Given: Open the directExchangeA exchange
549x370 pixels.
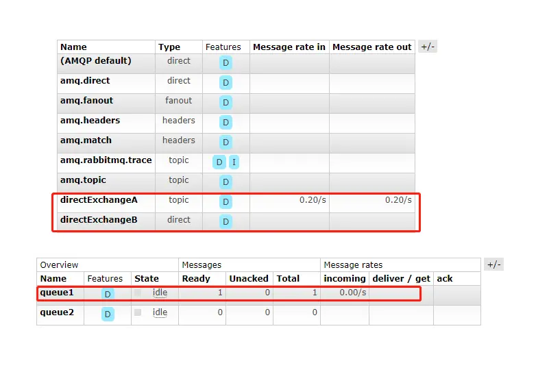Looking at the screenshot, I should click(99, 200).
